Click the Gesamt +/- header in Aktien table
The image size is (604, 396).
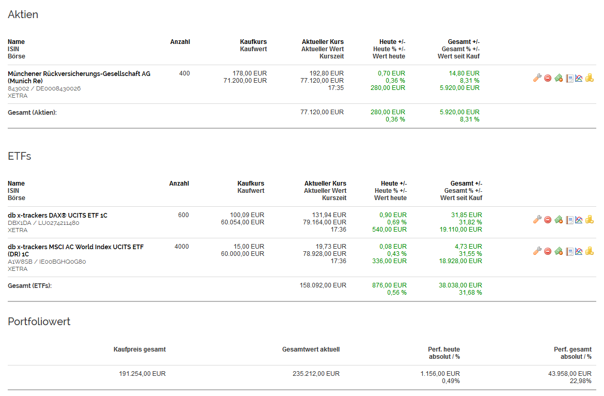464,42
